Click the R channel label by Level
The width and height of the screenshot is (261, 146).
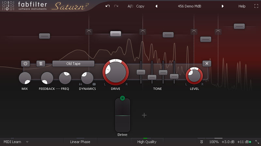click(x=202, y=84)
